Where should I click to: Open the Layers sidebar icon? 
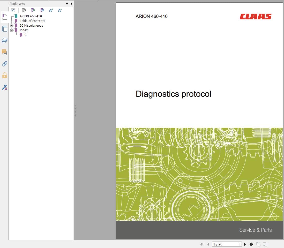coord(5,40)
